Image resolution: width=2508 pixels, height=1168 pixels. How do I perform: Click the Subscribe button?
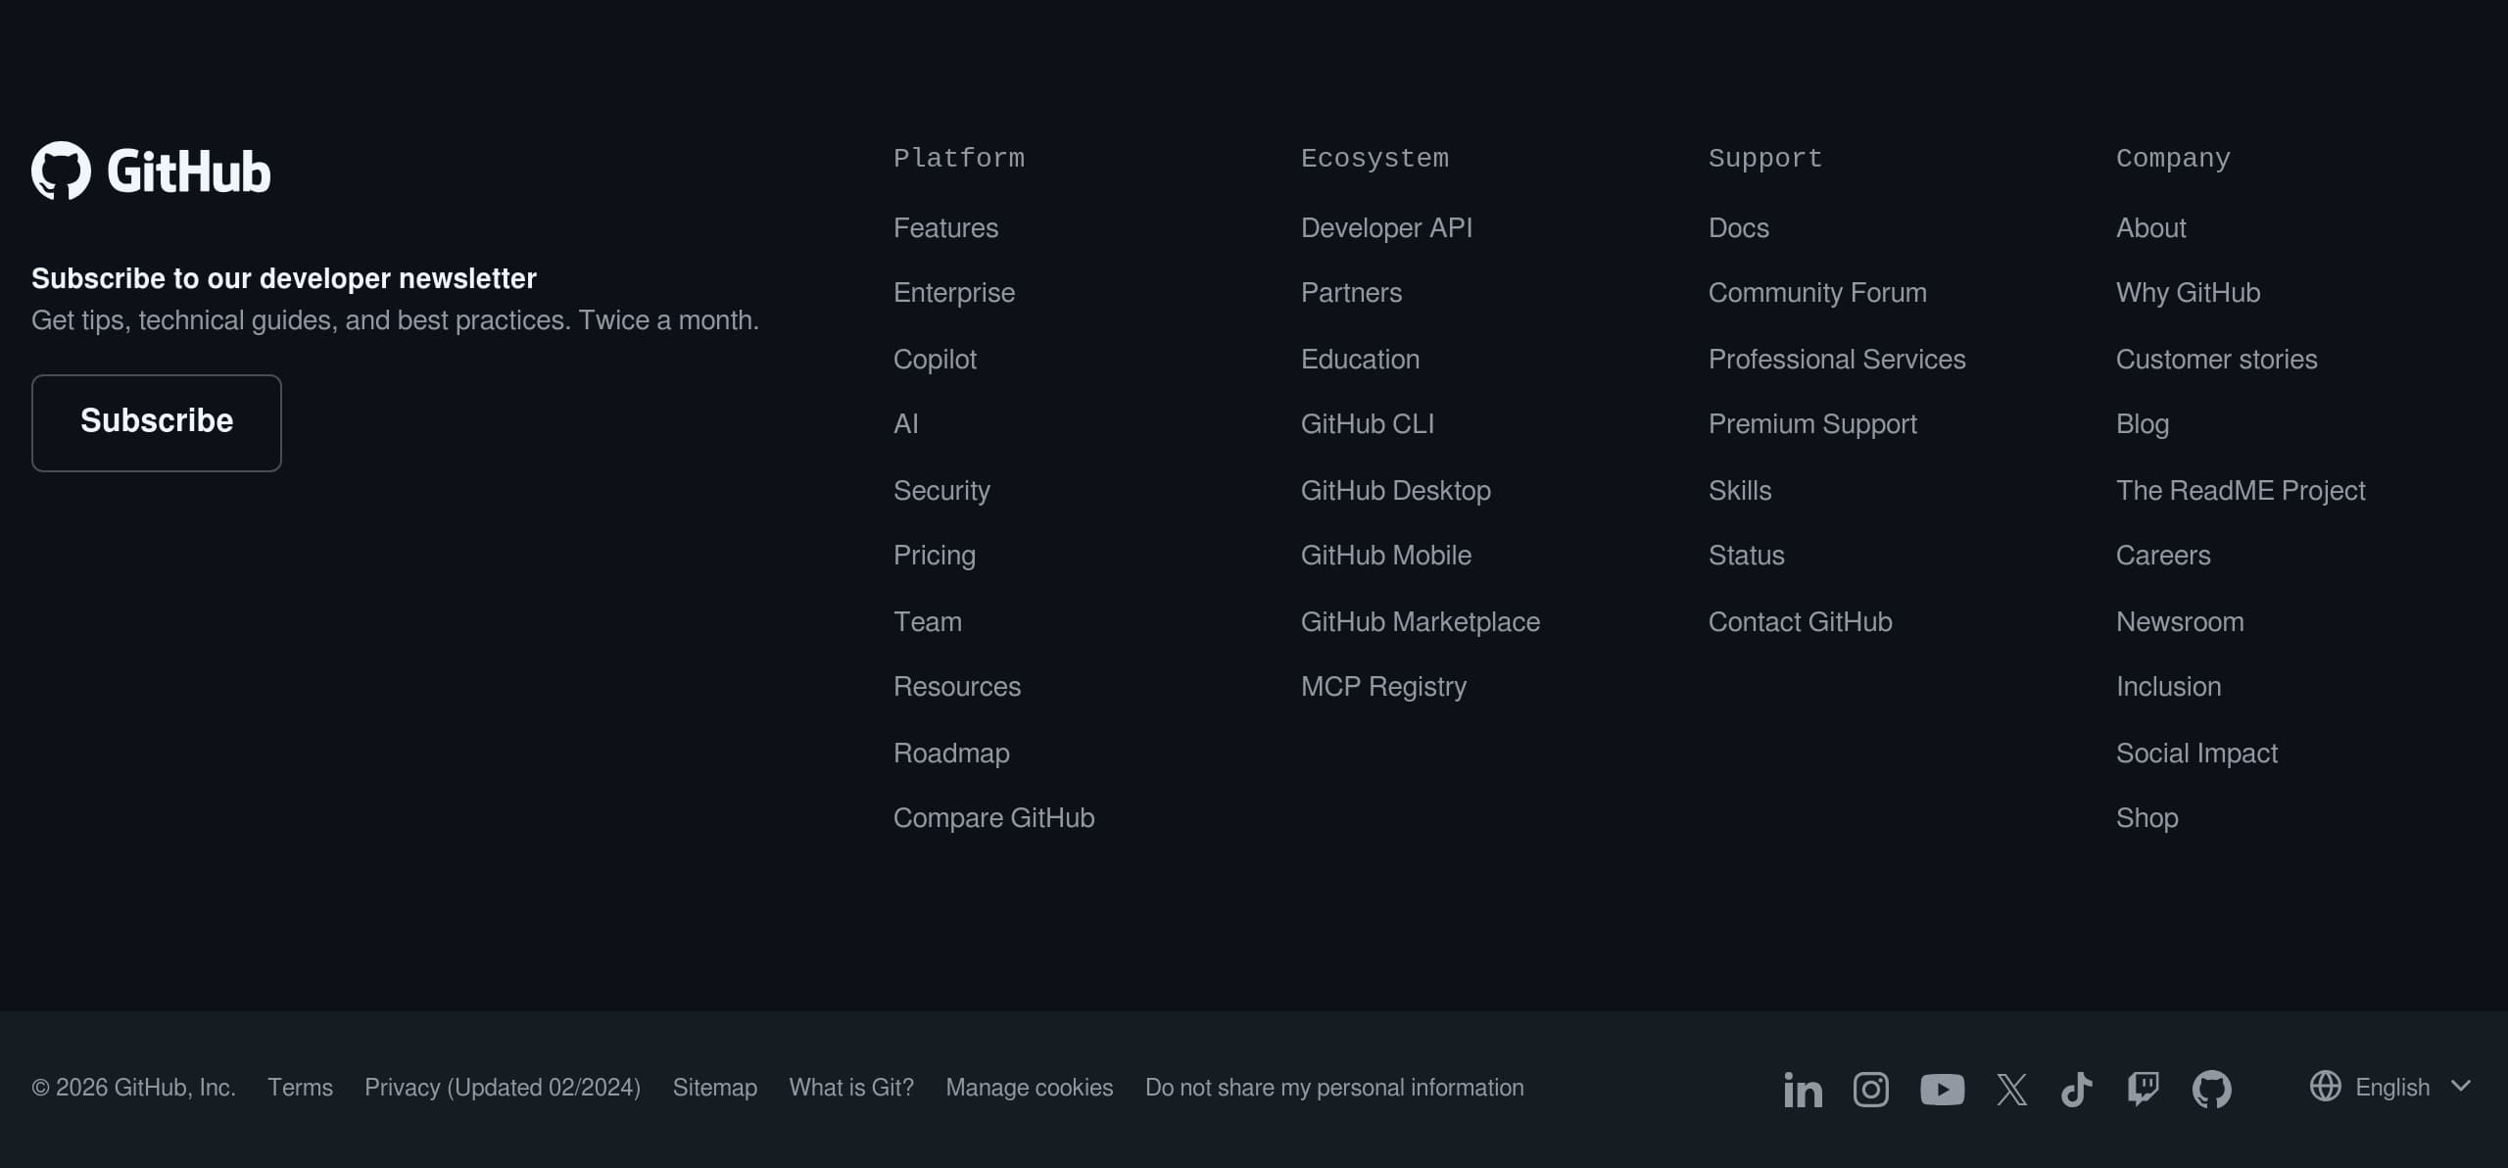(156, 422)
